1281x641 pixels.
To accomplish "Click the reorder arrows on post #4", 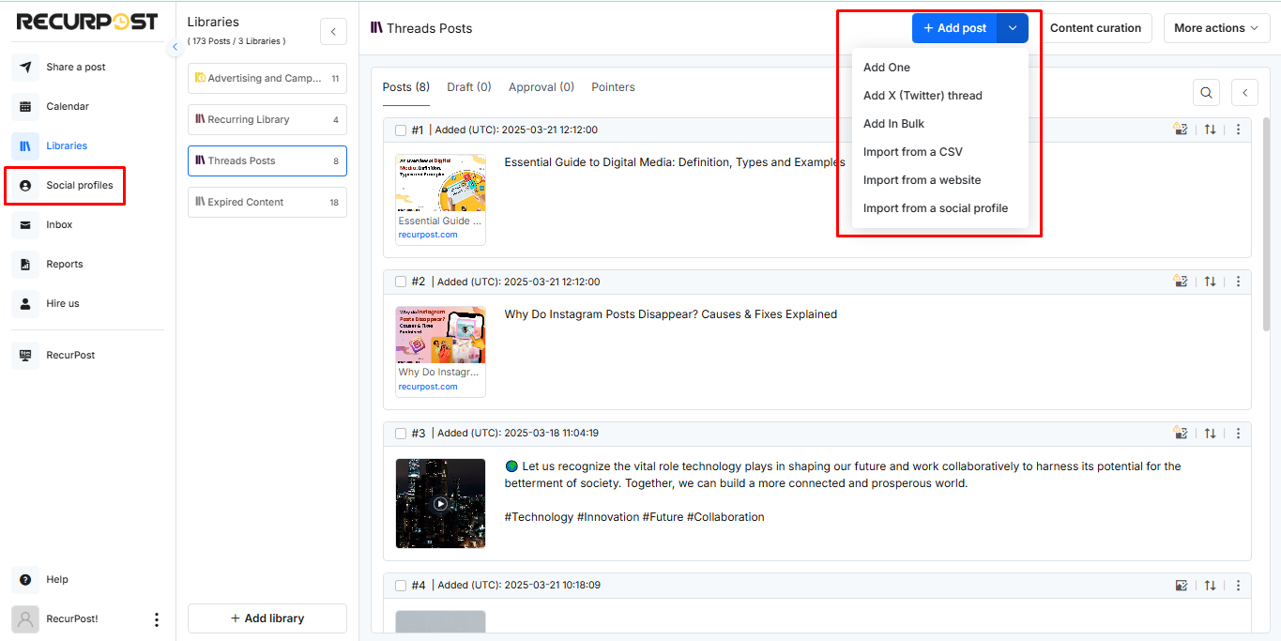I will pyautogui.click(x=1211, y=586).
